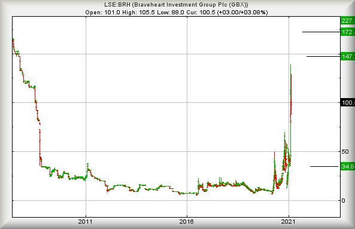This screenshot has height=229, width=355.
Task: Select the High: 105.5 value in header
Action: [138, 13]
